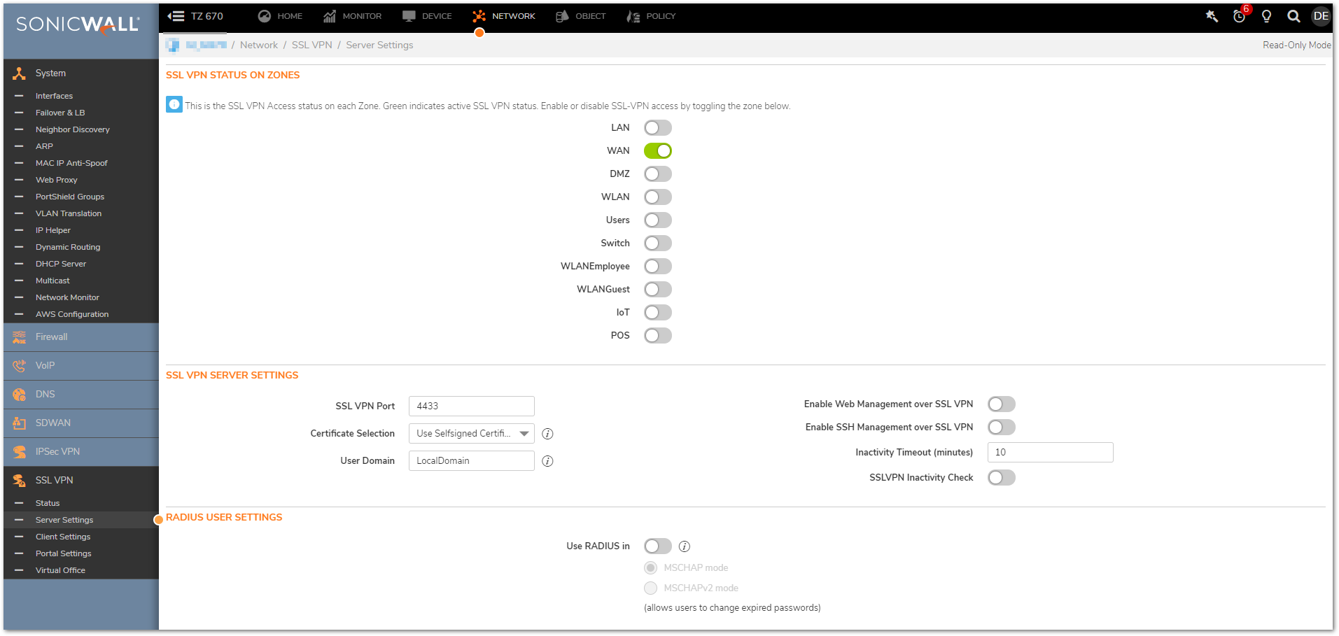Click the info icon beside Certificate Selection
1339x636 pixels.
(547, 434)
